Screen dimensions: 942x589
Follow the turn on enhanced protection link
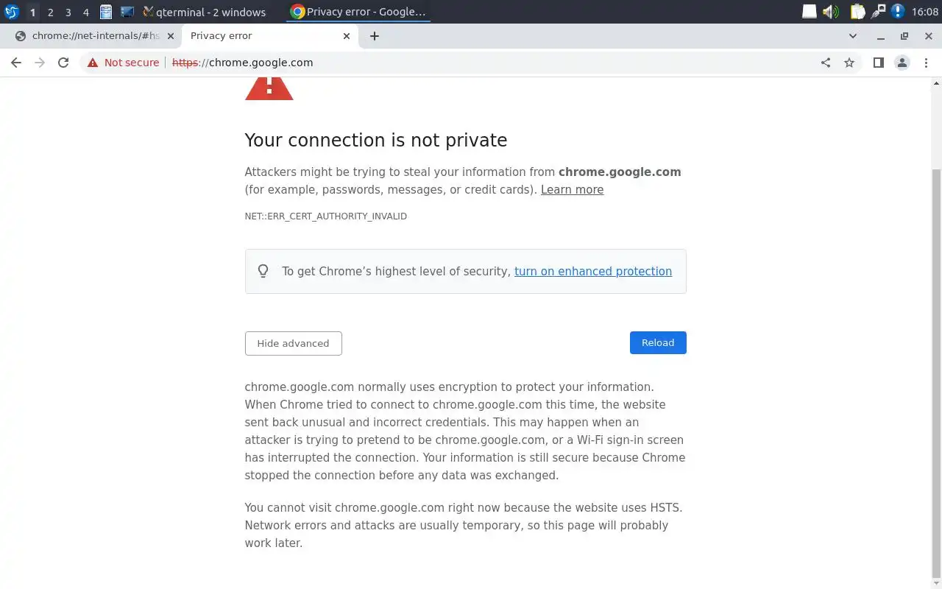593,271
